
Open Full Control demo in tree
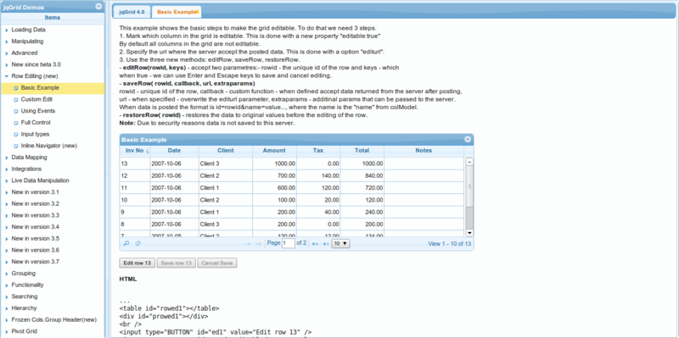click(36, 122)
